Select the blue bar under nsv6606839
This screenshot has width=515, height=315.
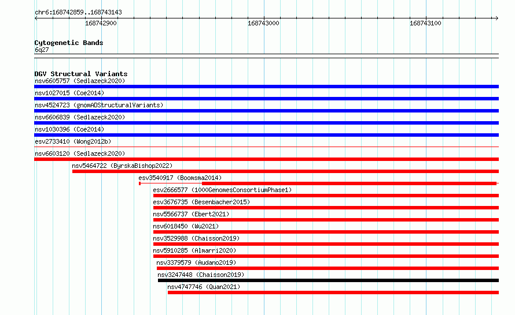coord(266,123)
